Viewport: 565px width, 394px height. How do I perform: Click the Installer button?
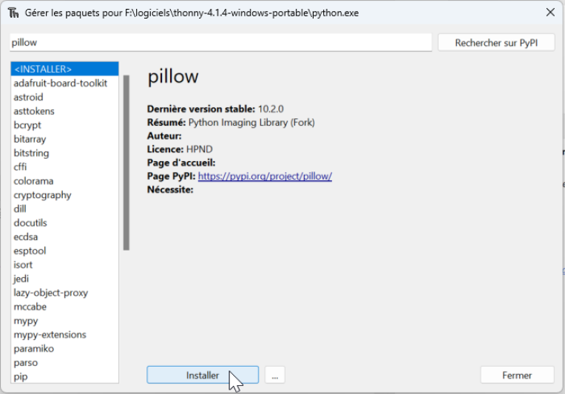click(x=203, y=375)
